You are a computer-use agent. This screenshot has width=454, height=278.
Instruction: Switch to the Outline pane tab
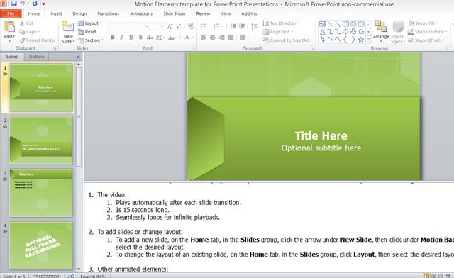36,57
